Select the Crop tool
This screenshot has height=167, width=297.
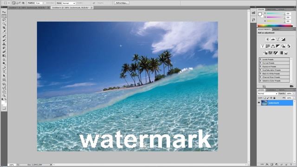[4, 28]
